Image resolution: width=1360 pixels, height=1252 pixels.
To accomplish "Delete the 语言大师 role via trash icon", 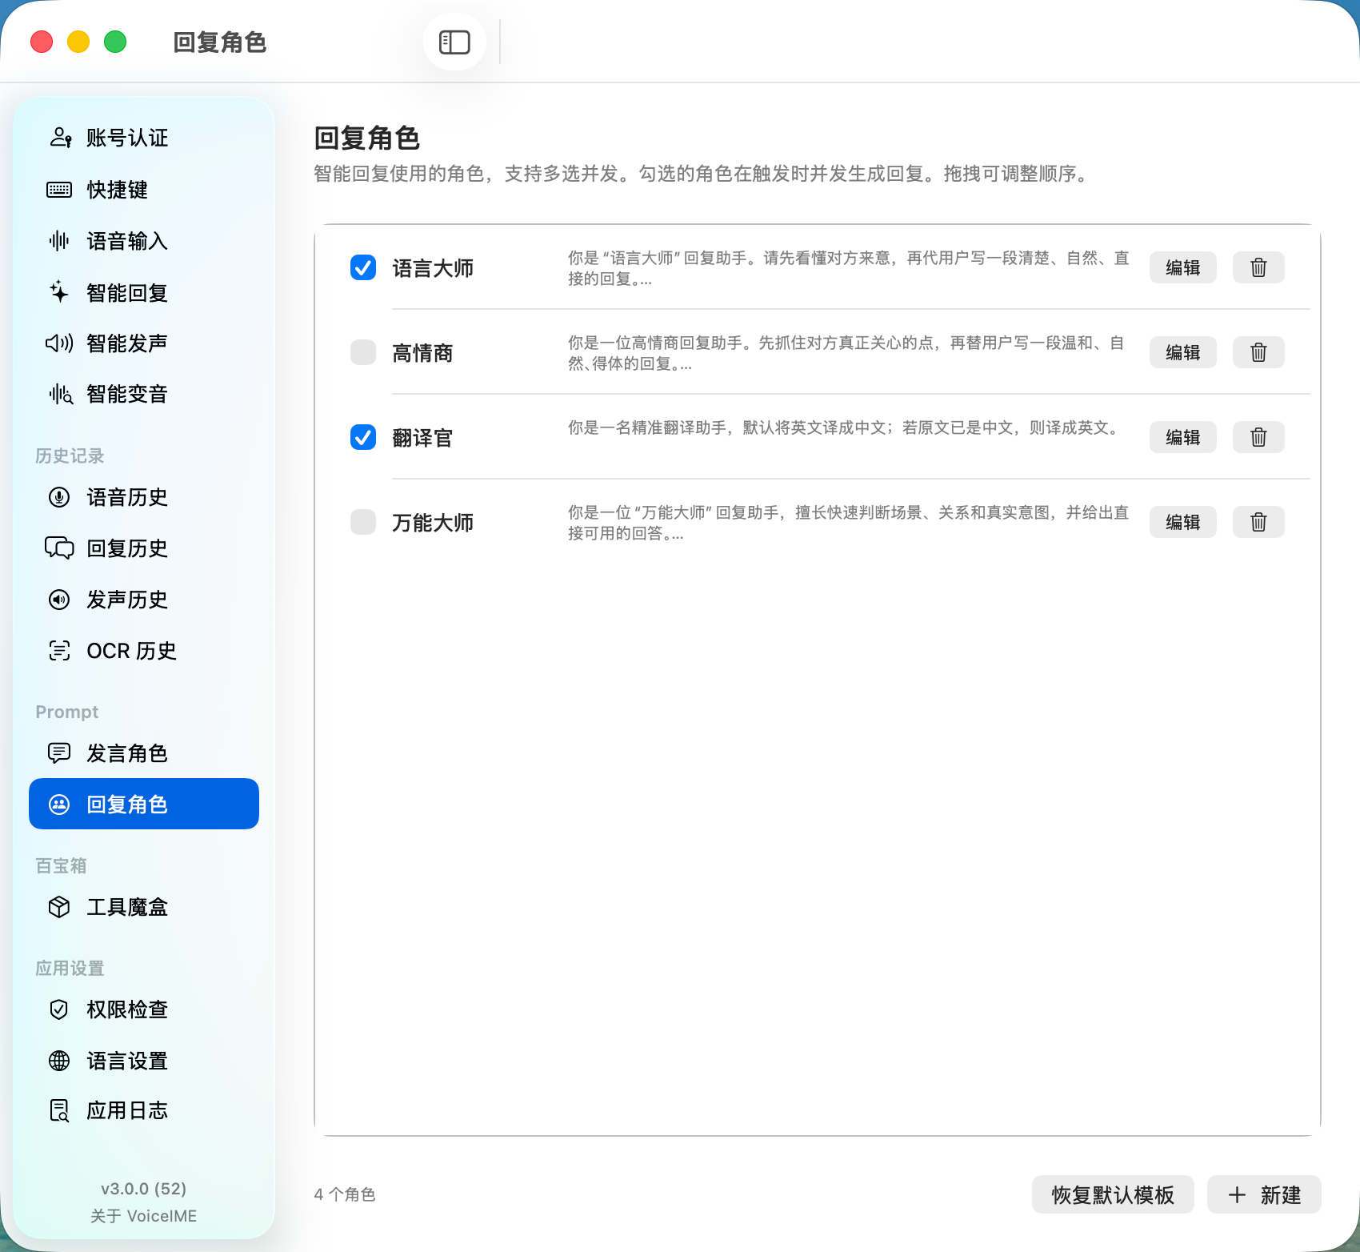I will click(1258, 267).
